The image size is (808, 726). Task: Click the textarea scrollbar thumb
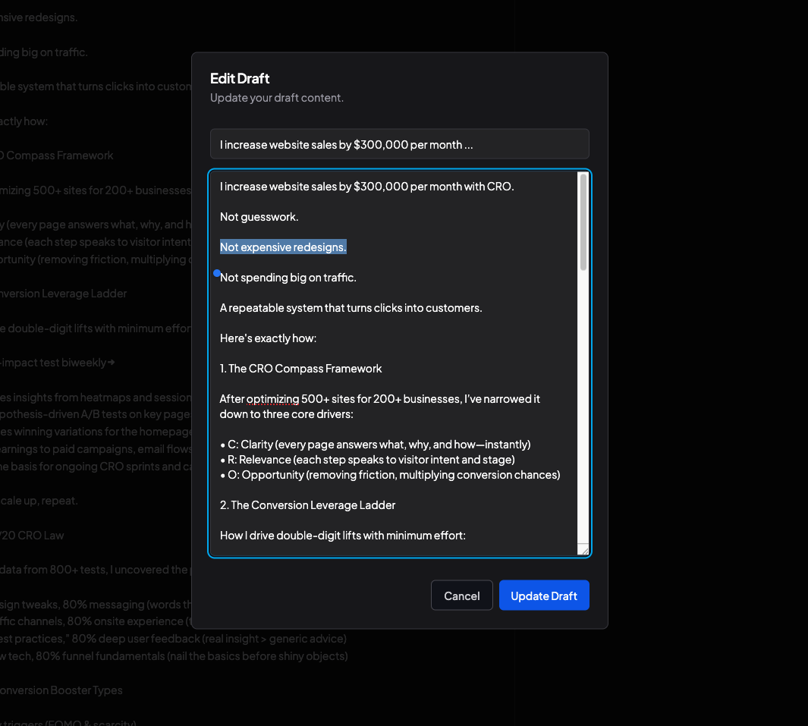pos(583,222)
